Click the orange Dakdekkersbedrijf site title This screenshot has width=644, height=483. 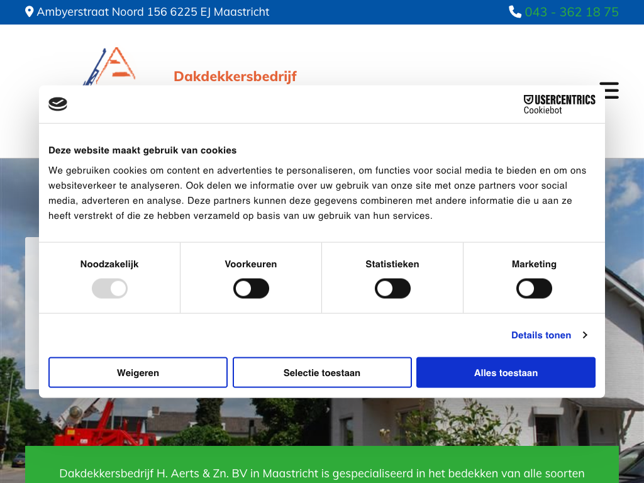tap(235, 77)
